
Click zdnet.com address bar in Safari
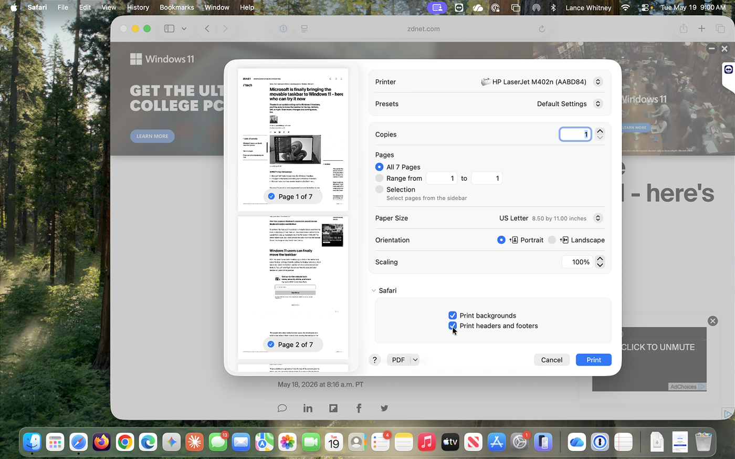click(423, 29)
